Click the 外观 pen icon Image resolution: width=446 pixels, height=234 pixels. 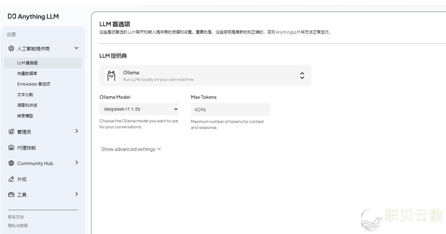click(11, 179)
